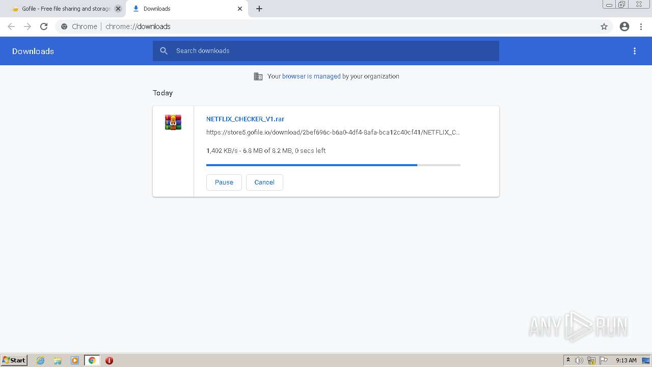The height and width of the screenshot is (367, 652).
Task: Click the WinRAR archive file icon
Action: pyautogui.click(x=173, y=122)
